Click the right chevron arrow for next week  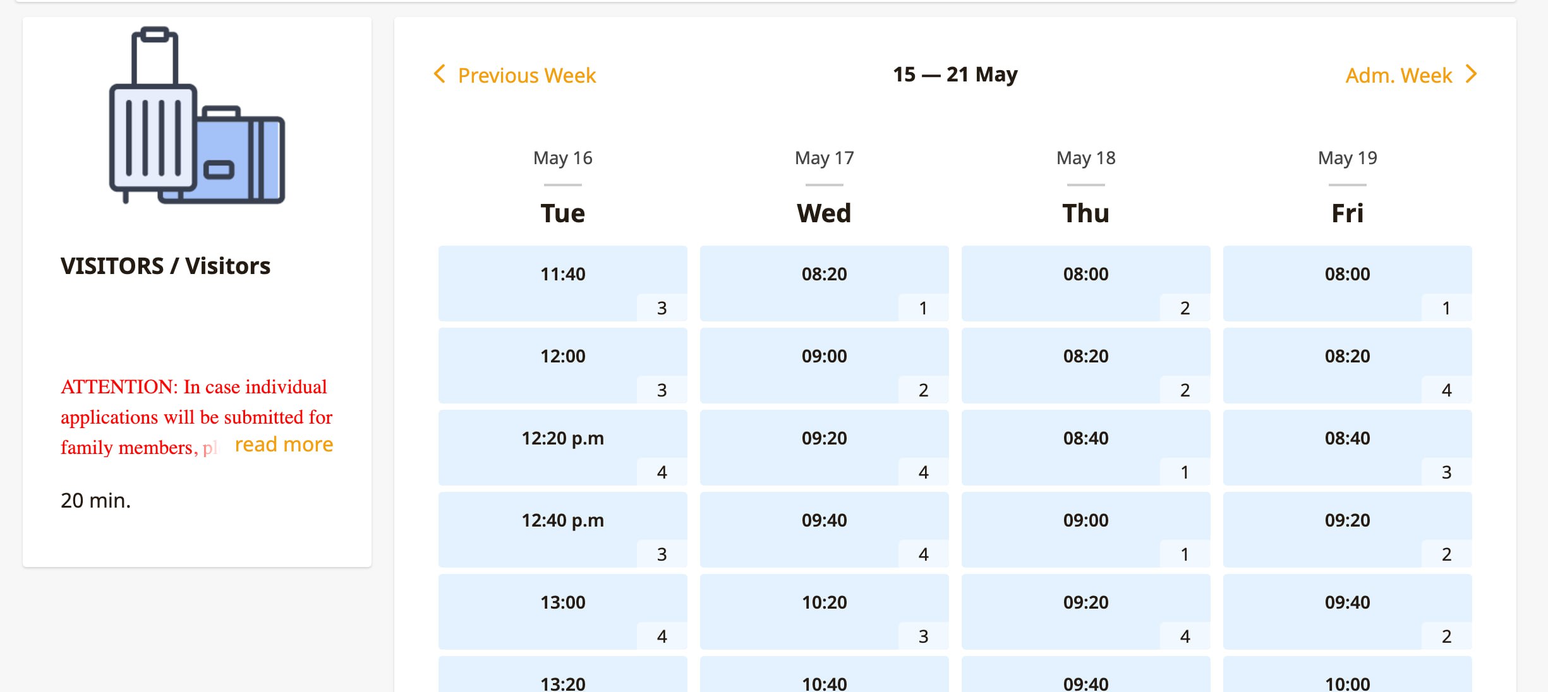(1472, 74)
